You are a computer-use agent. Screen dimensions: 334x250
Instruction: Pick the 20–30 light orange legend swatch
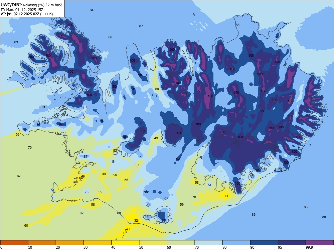tap(70, 243)
